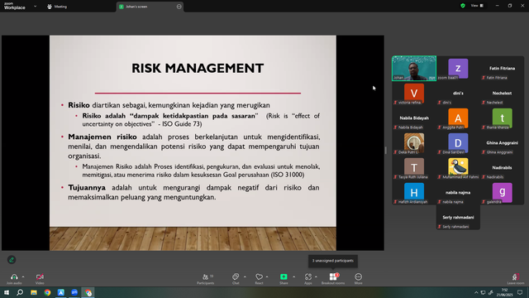Viewport: 529px width, 298px height.
Task: Open the highlighted second Chrome taskbar icon
Action: tap(88, 292)
